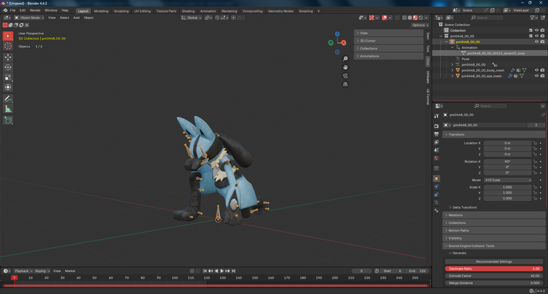Select the Add Cube tool

click(x=8, y=120)
